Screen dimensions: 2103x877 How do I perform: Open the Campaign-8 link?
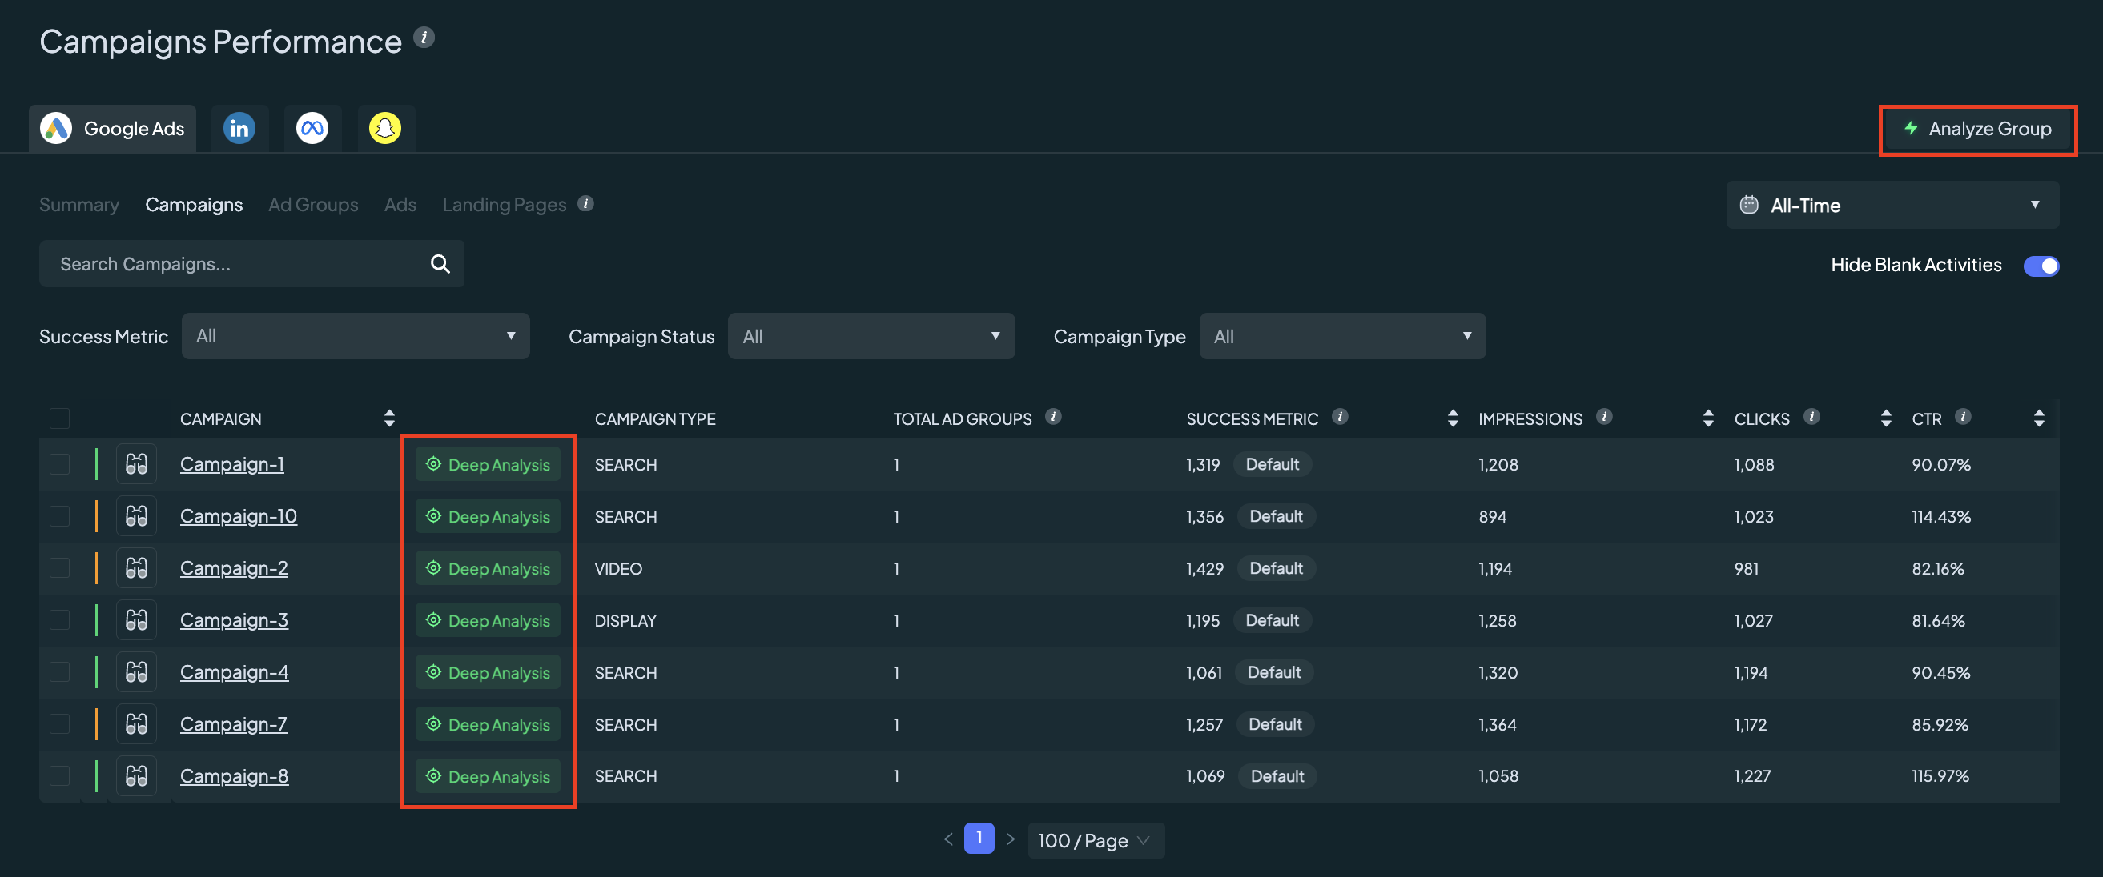coord(234,776)
